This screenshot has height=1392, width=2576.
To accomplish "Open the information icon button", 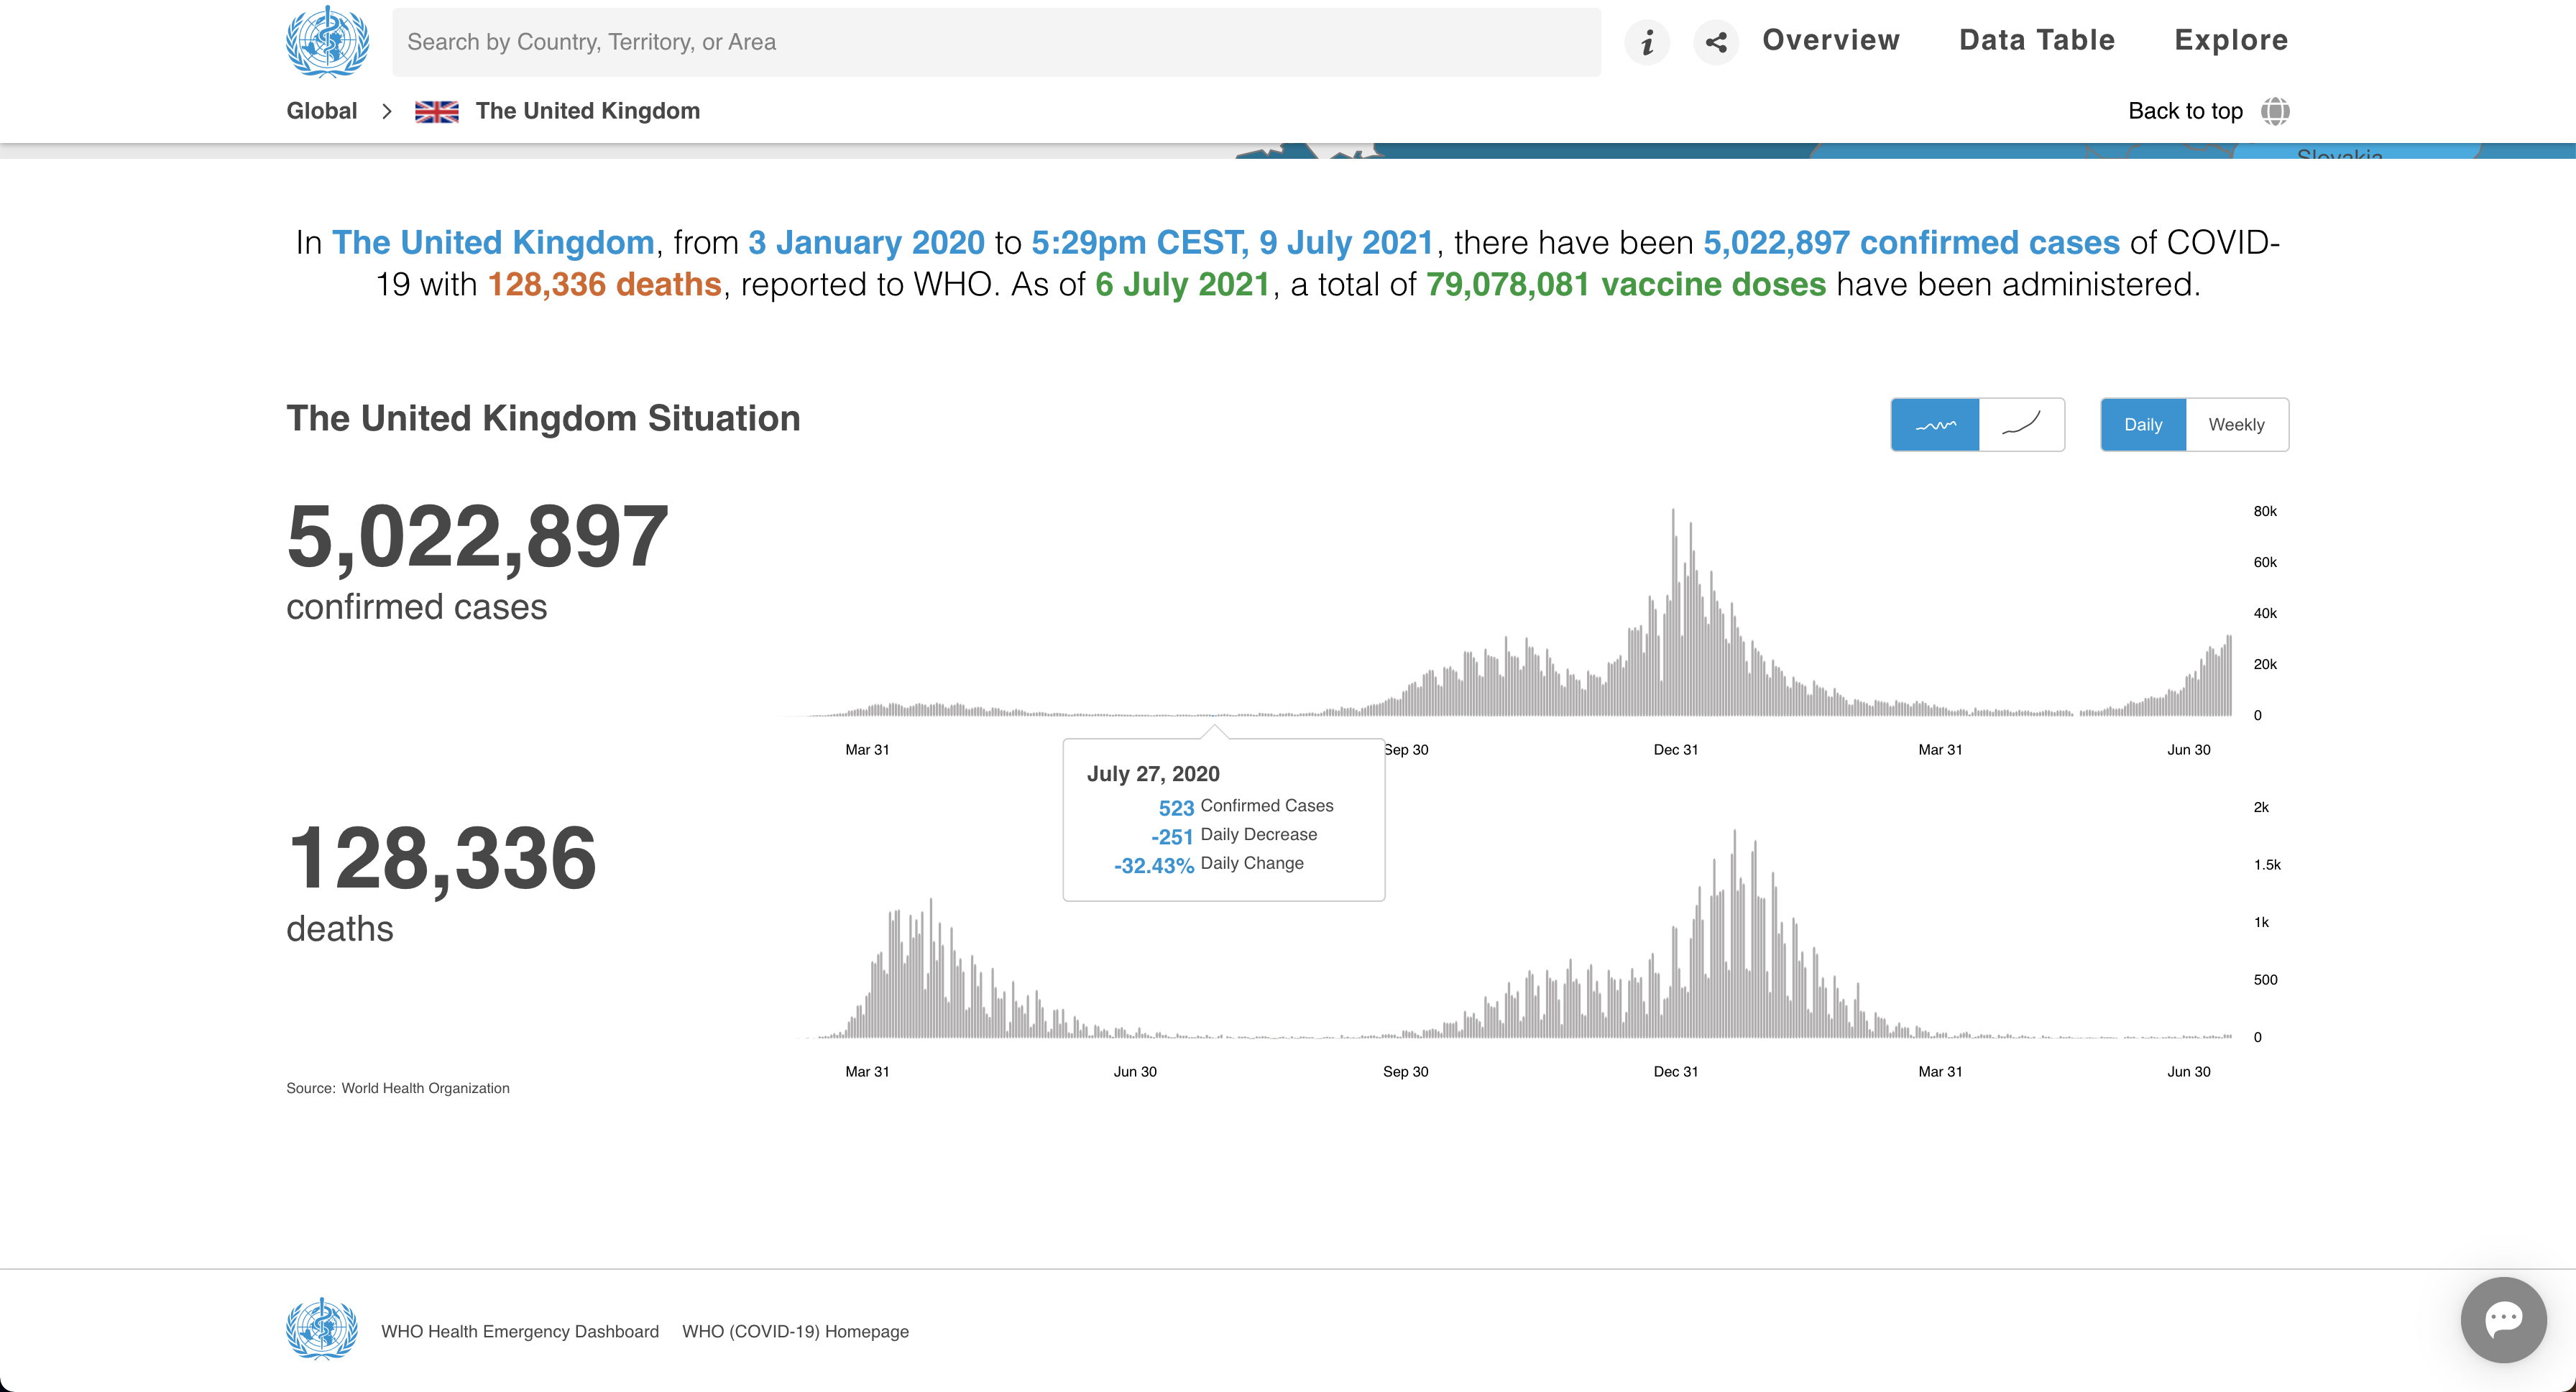I will coord(1647,42).
